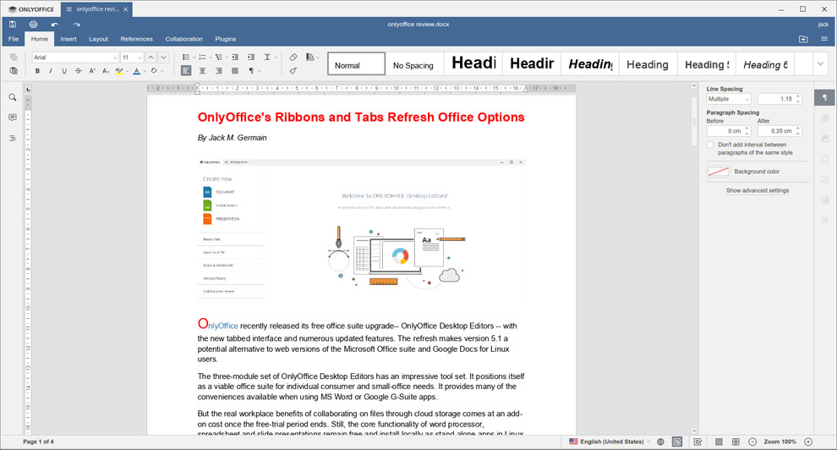Decrease the paragraph indent
Image resolution: width=837 pixels, height=450 pixels.
point(235,58)
